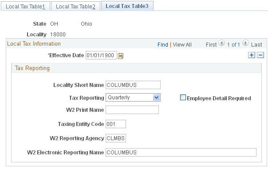Click the Find link

pyautogui.click(x=163, y=45)
